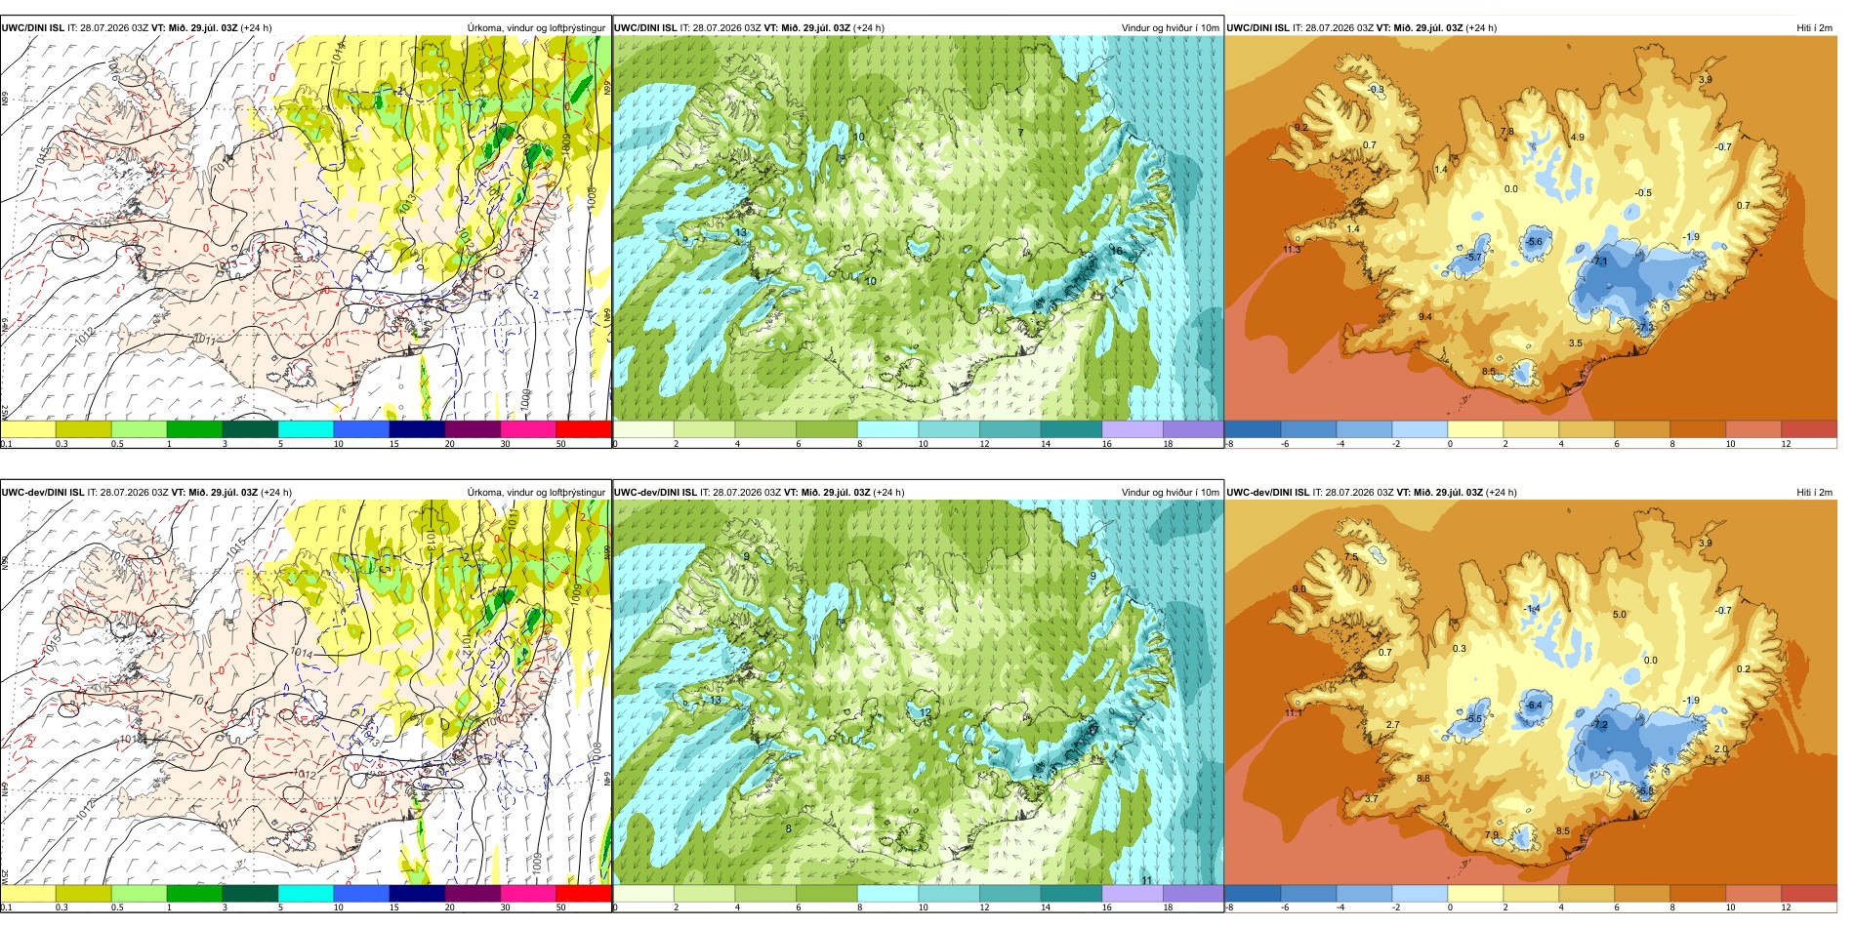Select the -5.7 glacier reading
Image resolution: width=1855 pixels, height=927 pixels.
(x=1474, y=258)
